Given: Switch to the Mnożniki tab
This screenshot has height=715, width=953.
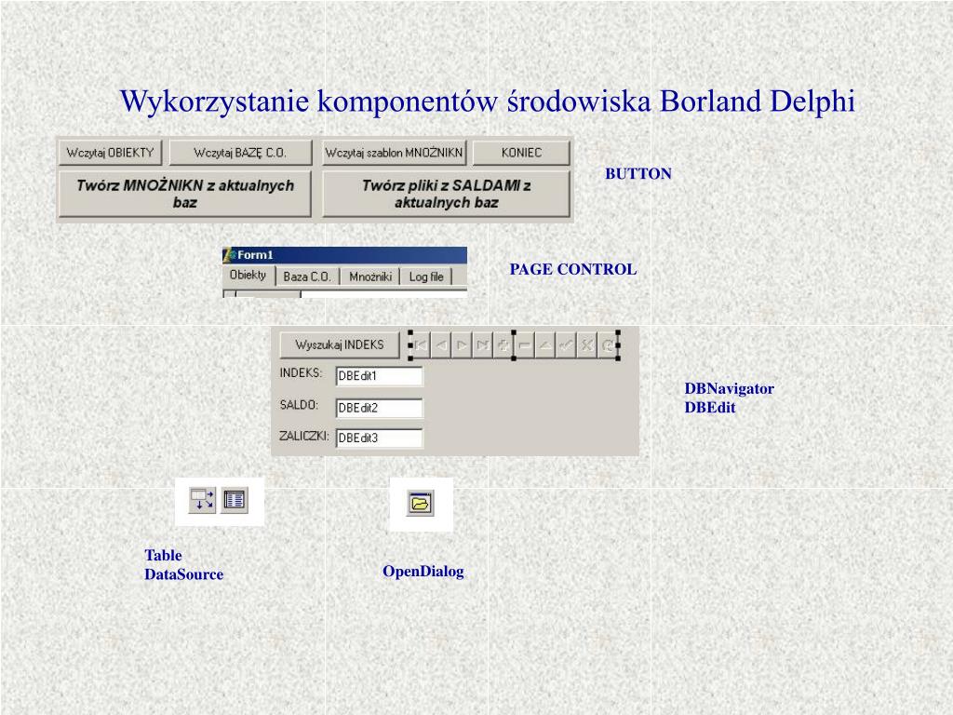Looking at the screenshot, I should click(x=370, y=277).
